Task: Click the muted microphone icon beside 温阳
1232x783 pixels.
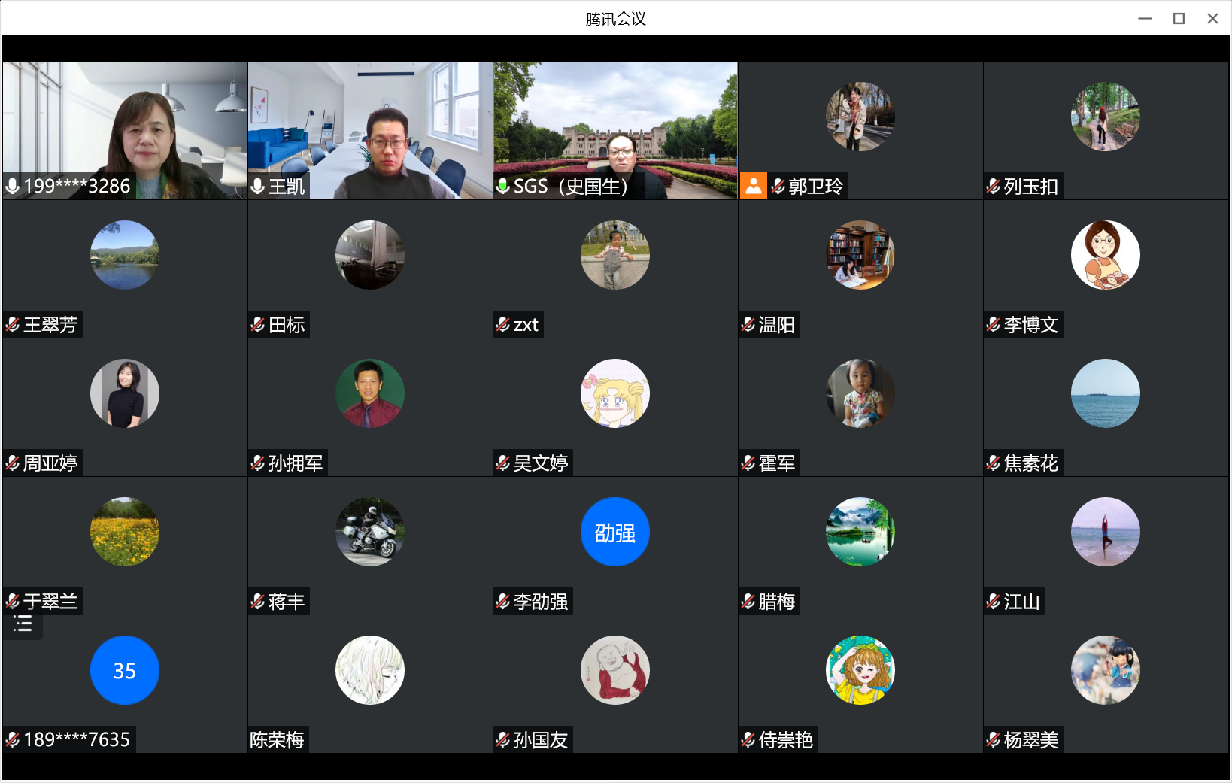Action: pos(748,324)
